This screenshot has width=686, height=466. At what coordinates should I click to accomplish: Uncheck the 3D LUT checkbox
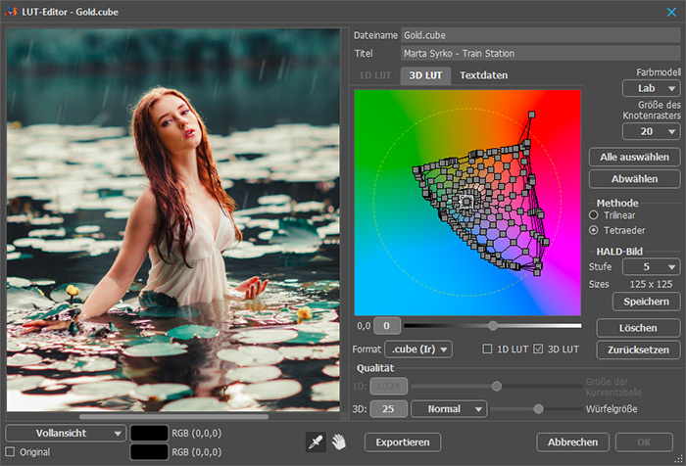(538, 349)
